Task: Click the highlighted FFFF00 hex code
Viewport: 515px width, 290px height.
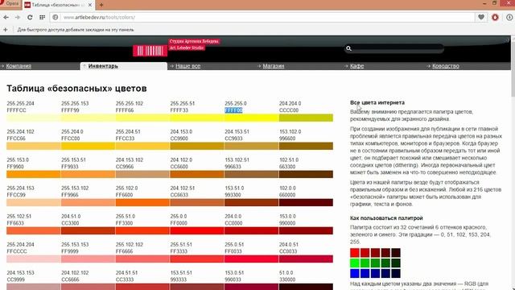Action: click(233, 110)
